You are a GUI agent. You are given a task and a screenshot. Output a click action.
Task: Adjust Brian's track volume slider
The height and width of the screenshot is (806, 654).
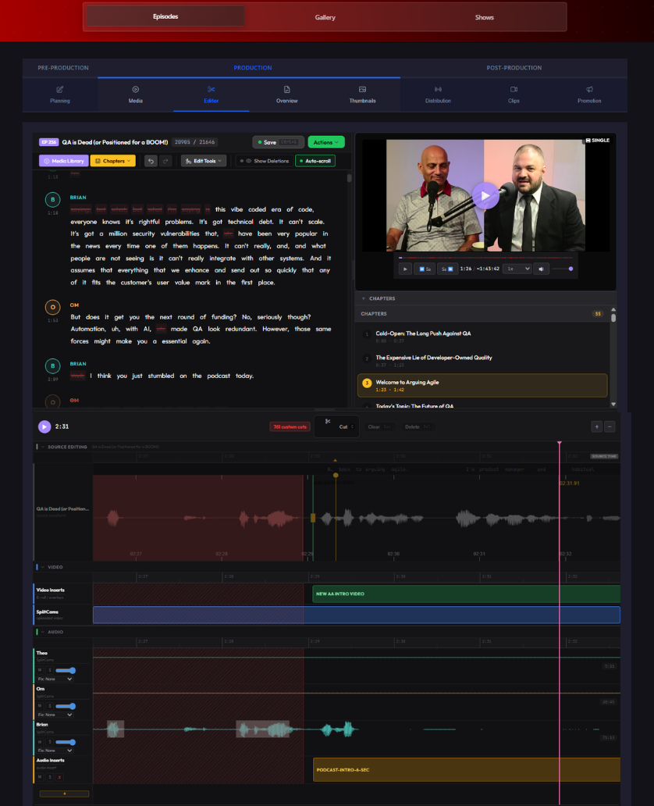click(66, 742)
